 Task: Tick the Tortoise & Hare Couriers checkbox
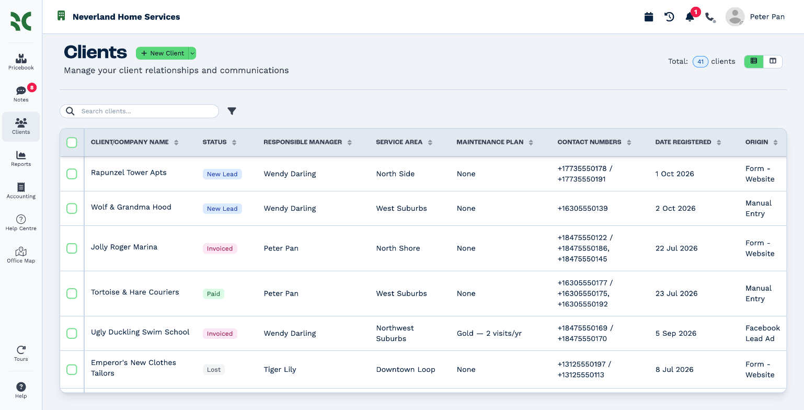coord(72,293)
